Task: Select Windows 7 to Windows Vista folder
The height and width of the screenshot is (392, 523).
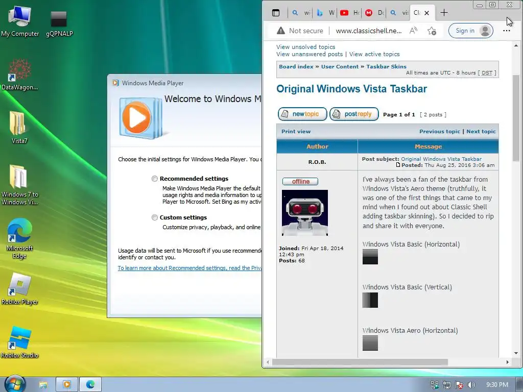Action: (x=20, y=185)
